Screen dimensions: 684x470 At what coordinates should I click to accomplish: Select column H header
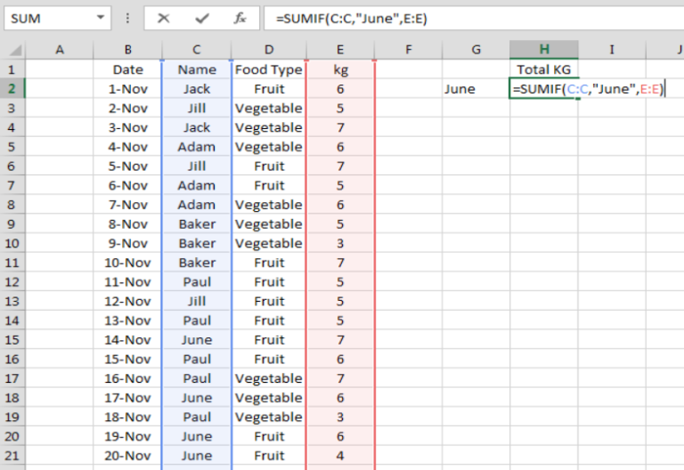tap(543, 50)
